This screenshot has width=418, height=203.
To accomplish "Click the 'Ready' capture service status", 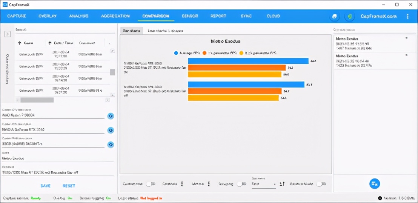I will coord(35,198).
